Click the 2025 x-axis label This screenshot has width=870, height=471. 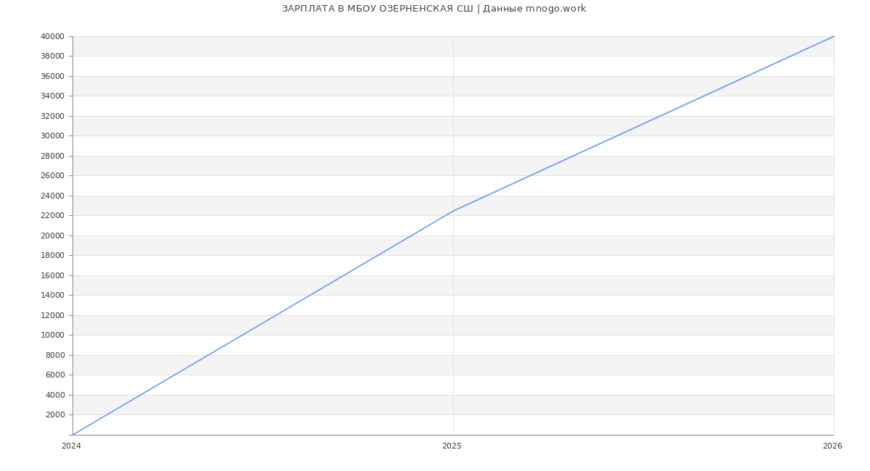[452, 446]
